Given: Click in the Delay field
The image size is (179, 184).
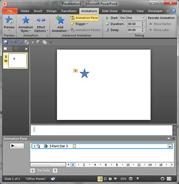Looking at the screenshot, I should (134, 30).
